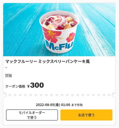
Task: Click the yen currency symbol
Action: point(28,86)
